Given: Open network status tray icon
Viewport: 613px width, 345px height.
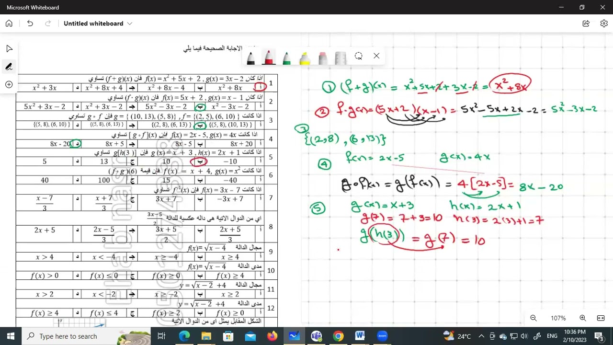Looking at the screenshot, I should (x=514, y=336).
